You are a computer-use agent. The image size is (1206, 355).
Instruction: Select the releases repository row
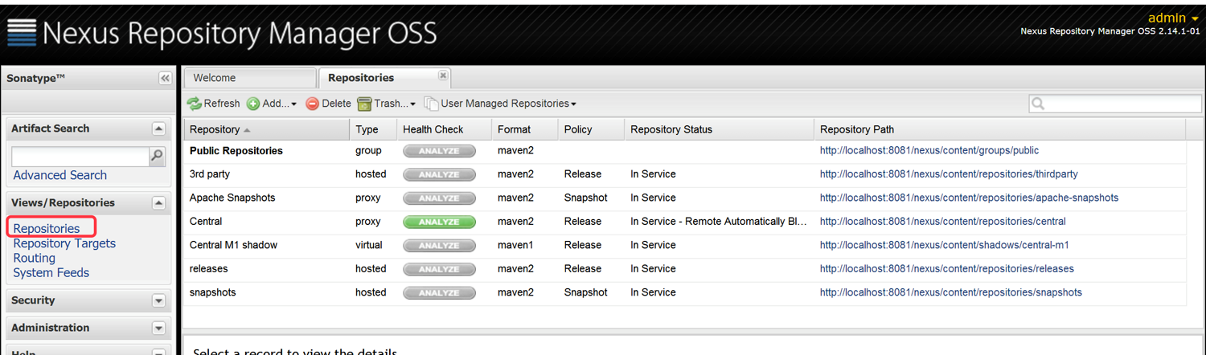click(685, 269)
